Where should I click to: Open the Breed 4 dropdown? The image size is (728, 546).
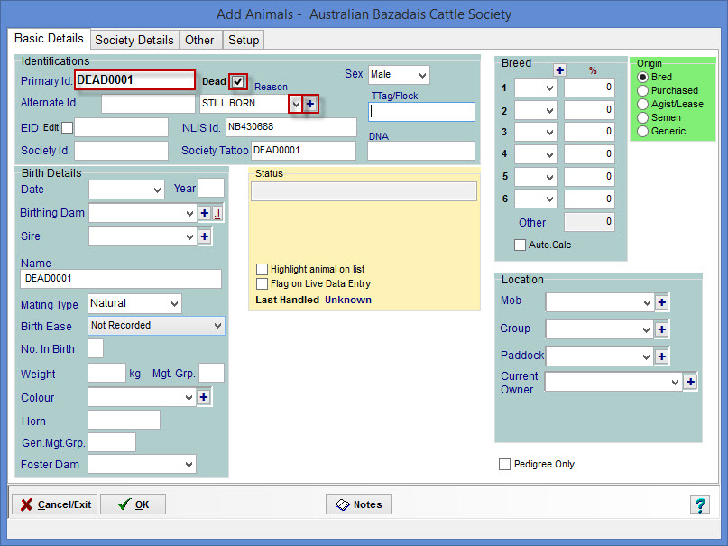tap(549, 154)
